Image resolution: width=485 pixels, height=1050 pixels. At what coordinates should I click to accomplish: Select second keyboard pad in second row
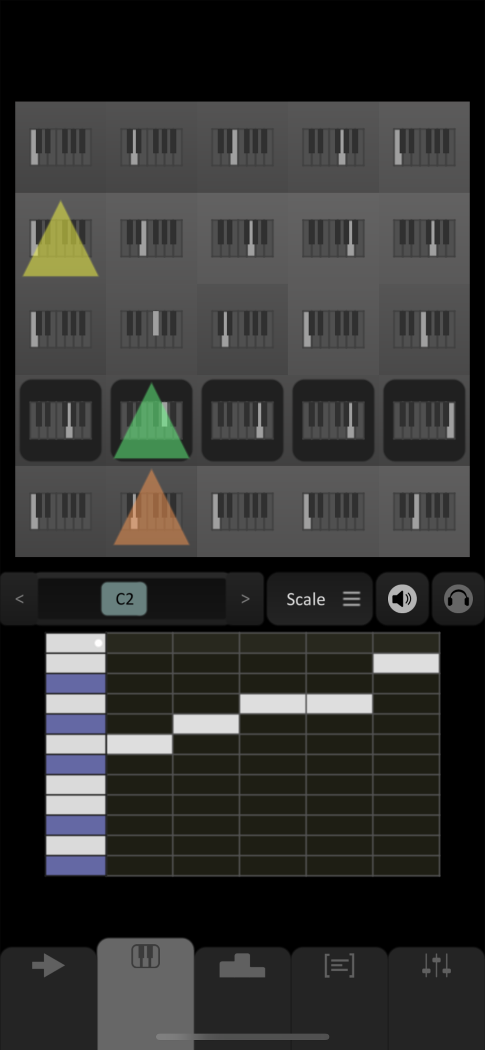[151, 238]
